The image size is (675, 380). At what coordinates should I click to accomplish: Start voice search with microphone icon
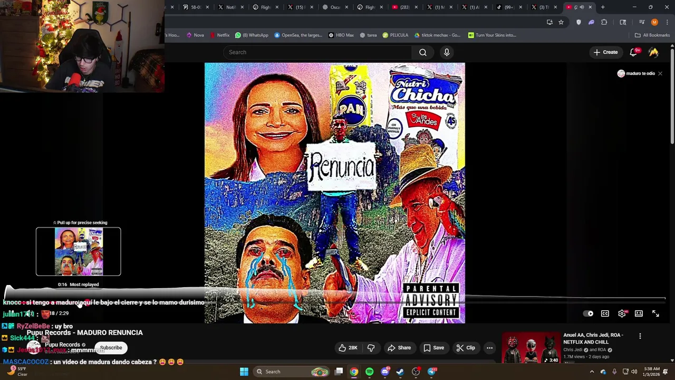tap(447, 52)
